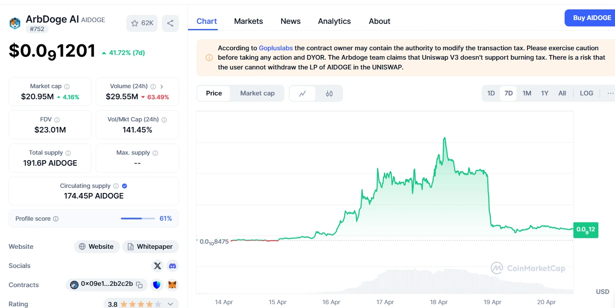Click warning icon in caution notice
The height and width of the screenshot is (308, 615).
[209, 58]
